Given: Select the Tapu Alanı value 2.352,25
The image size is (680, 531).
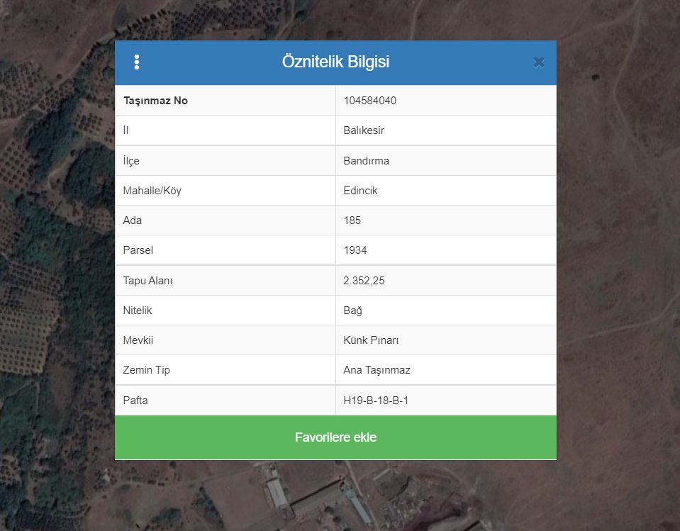Looking at the screenshot, I should [364, 281].
